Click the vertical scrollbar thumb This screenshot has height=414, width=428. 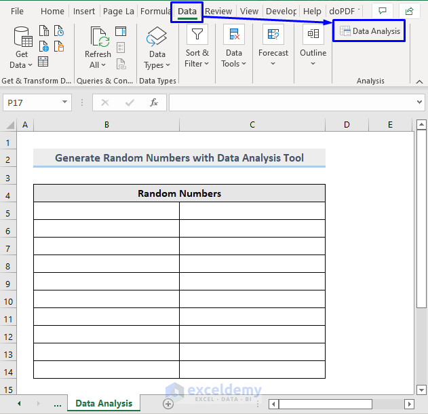[x=421, y=219]
